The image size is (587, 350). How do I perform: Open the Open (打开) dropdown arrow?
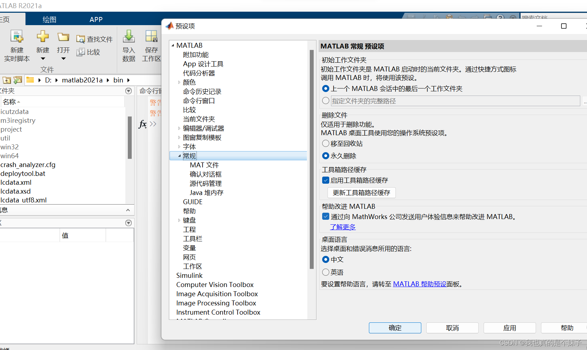[x=63, y=59]
